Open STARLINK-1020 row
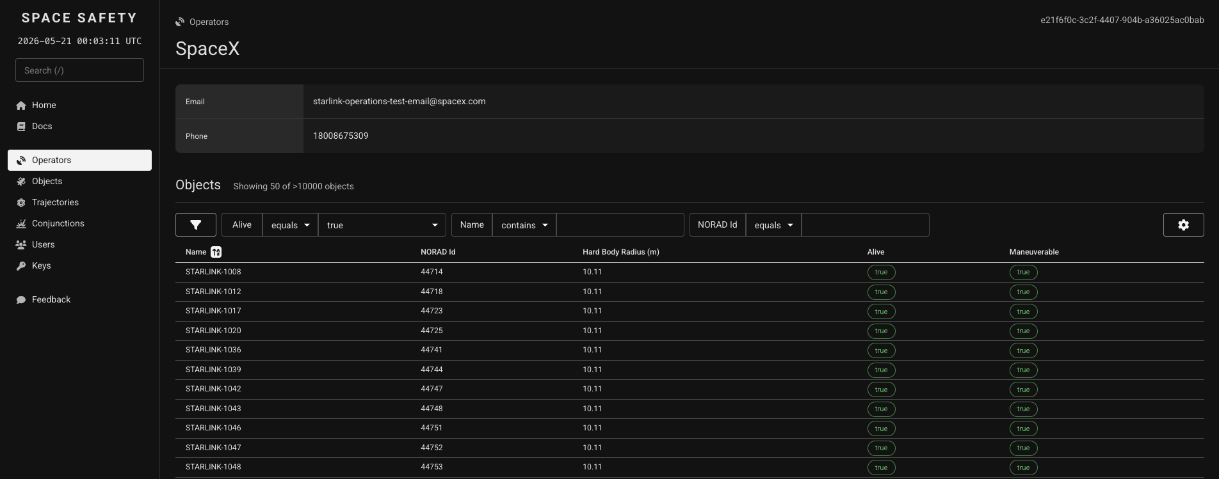 [690, 331]
